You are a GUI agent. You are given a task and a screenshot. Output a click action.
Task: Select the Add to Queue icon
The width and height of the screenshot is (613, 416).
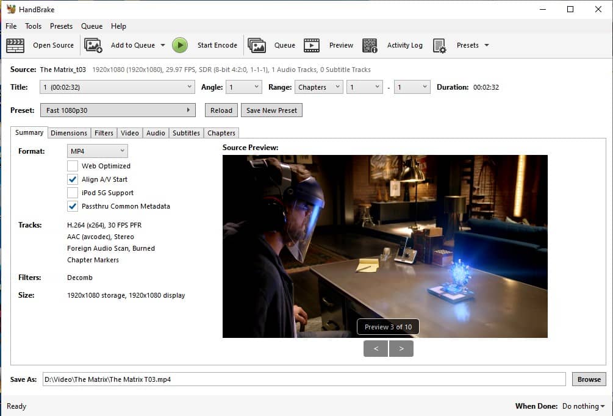pos(93,45)
